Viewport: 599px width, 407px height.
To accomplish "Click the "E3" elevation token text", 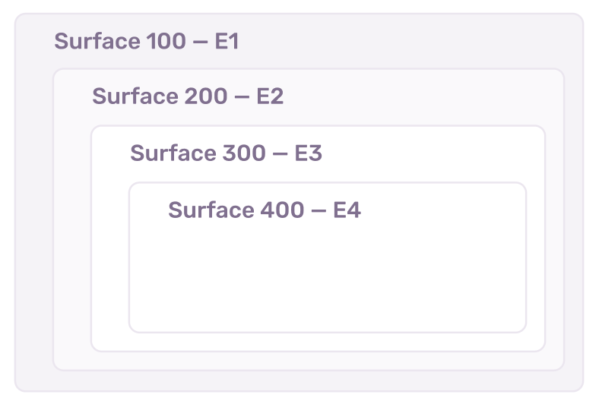I will [x=309, y=153].
